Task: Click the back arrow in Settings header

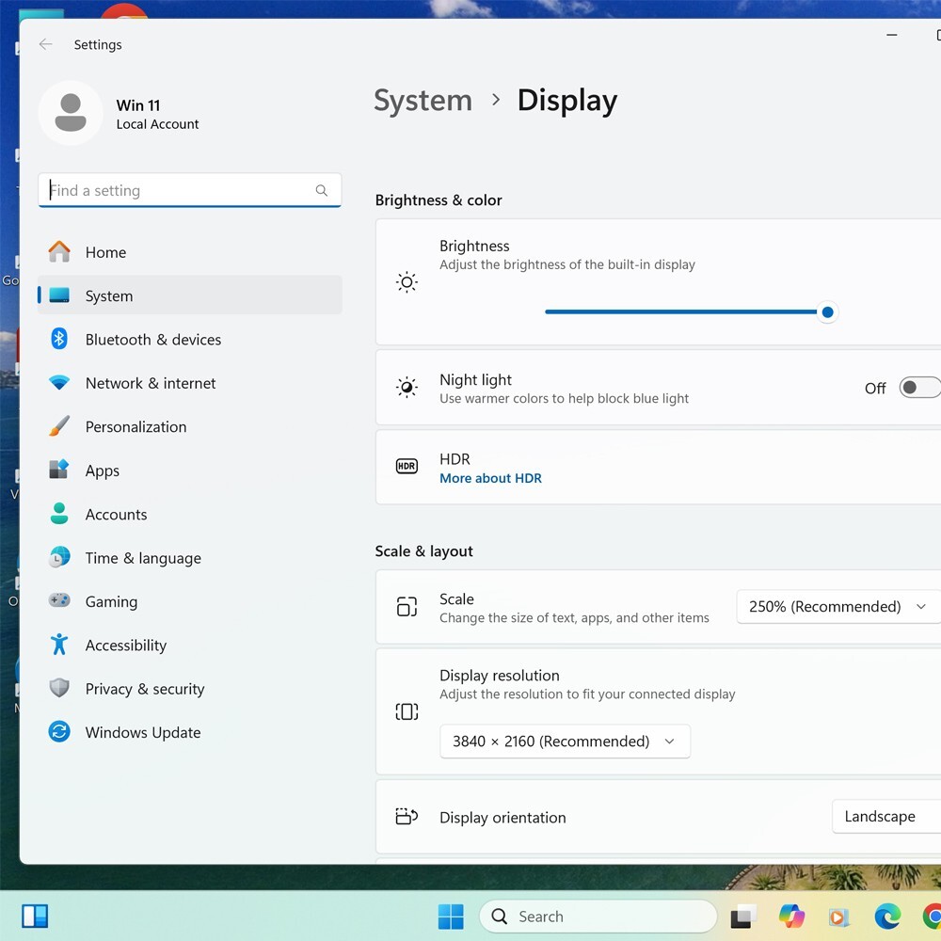Action: coord(45,44)
